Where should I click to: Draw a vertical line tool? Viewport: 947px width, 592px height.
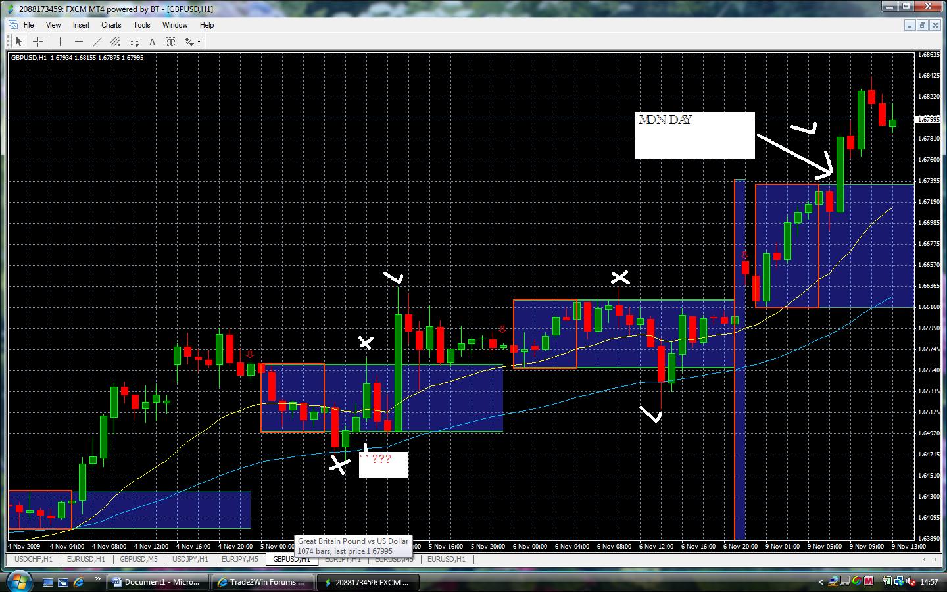(60, 41)
